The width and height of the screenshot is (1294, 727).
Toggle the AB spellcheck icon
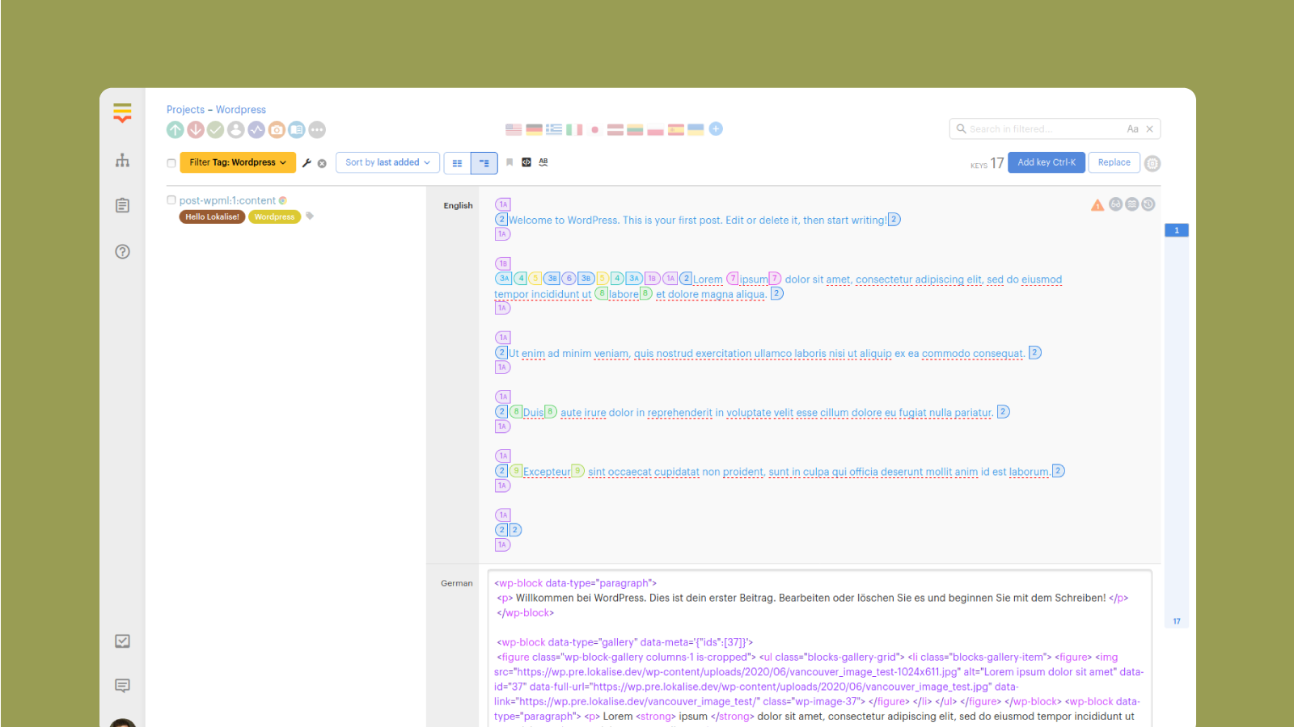[543, 162]
